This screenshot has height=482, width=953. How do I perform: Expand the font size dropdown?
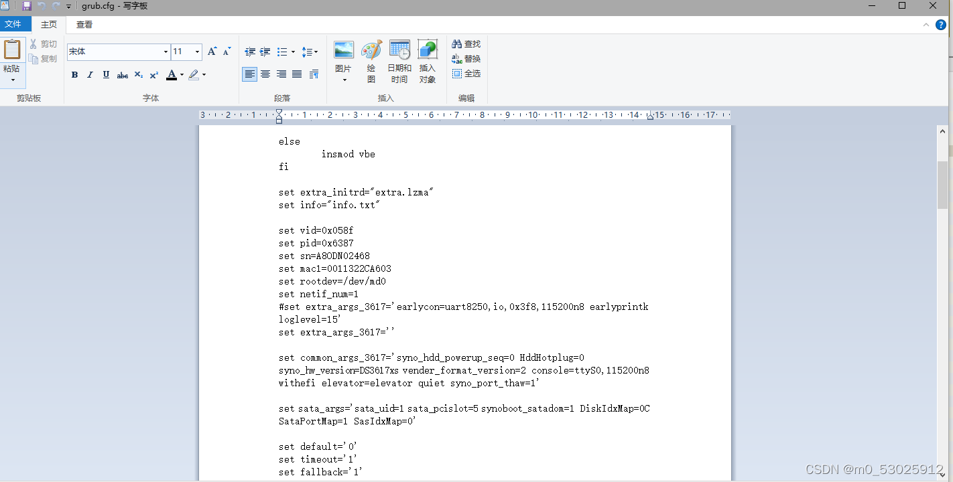pos(197,52)
